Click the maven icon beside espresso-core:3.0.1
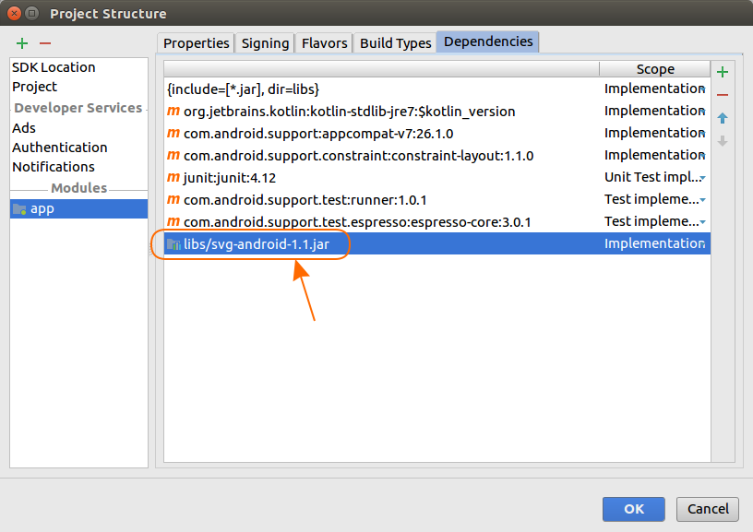 173,221
